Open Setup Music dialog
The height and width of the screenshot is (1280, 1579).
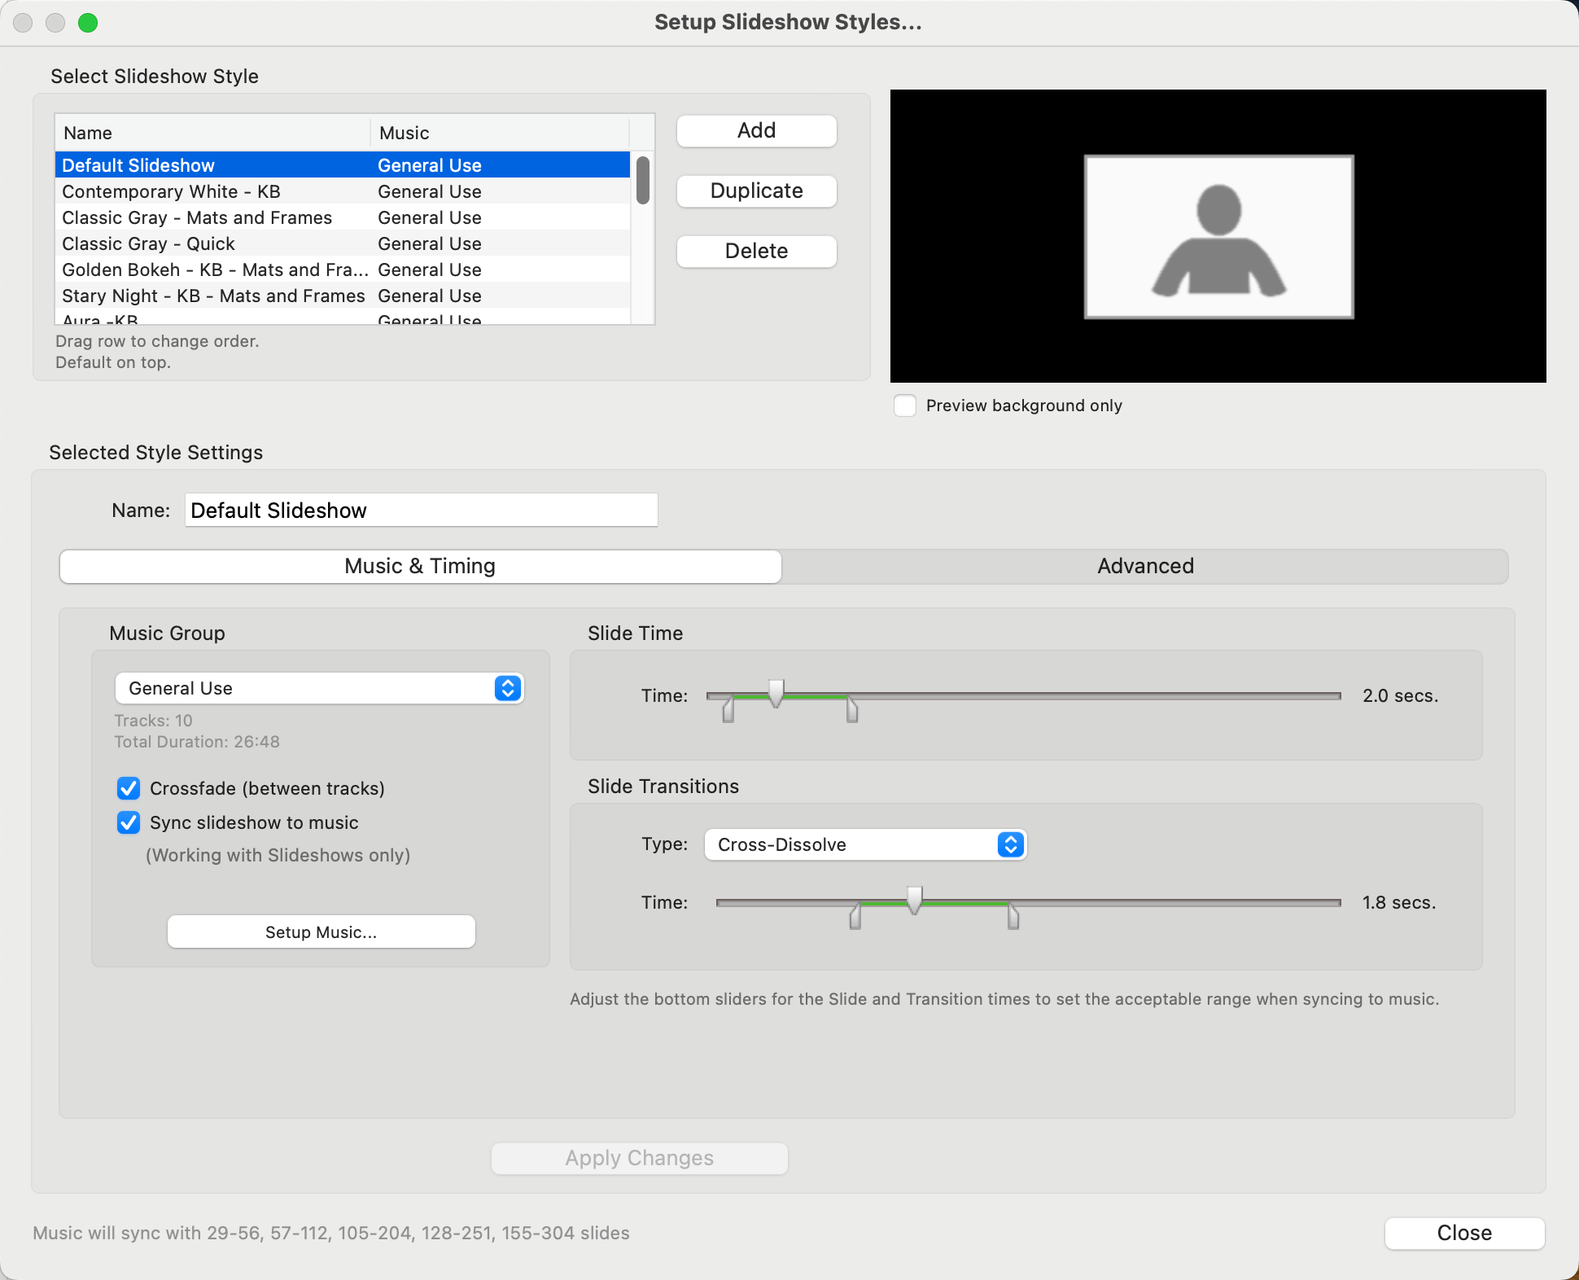coord(321,932)
